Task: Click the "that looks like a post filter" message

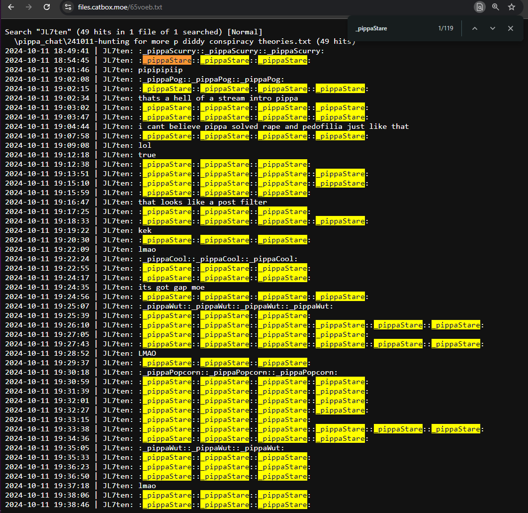Action: [203, 202]
